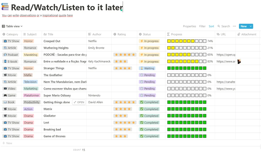Image resolution: width=261 pixels, height=152 pixels.
Task: Click the Action subject tag
Action: pos(28,109)
